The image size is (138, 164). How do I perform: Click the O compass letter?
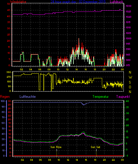[130, 87]
